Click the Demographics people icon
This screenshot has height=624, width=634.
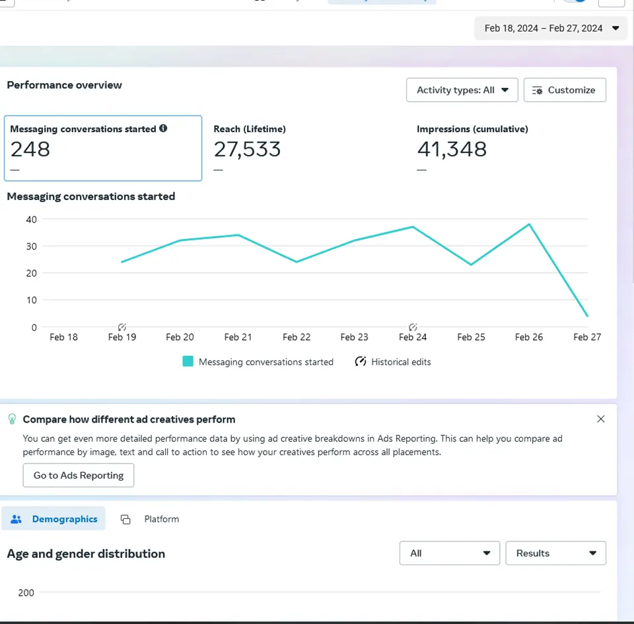tap(17, 519)
